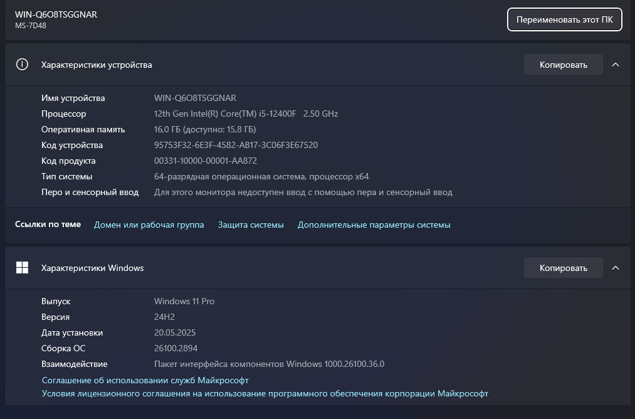Select the Характеристики устройства heading
Screen dimensions: 635x419
[97, 65]
